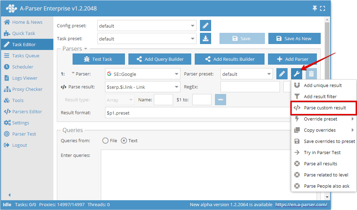Screen dimensions: 357x210
Task: Click the wrench icon on the SE::Google parser
Action: [297, 74]
